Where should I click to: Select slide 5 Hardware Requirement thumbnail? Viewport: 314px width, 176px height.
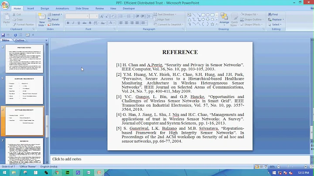coord(24,90)
